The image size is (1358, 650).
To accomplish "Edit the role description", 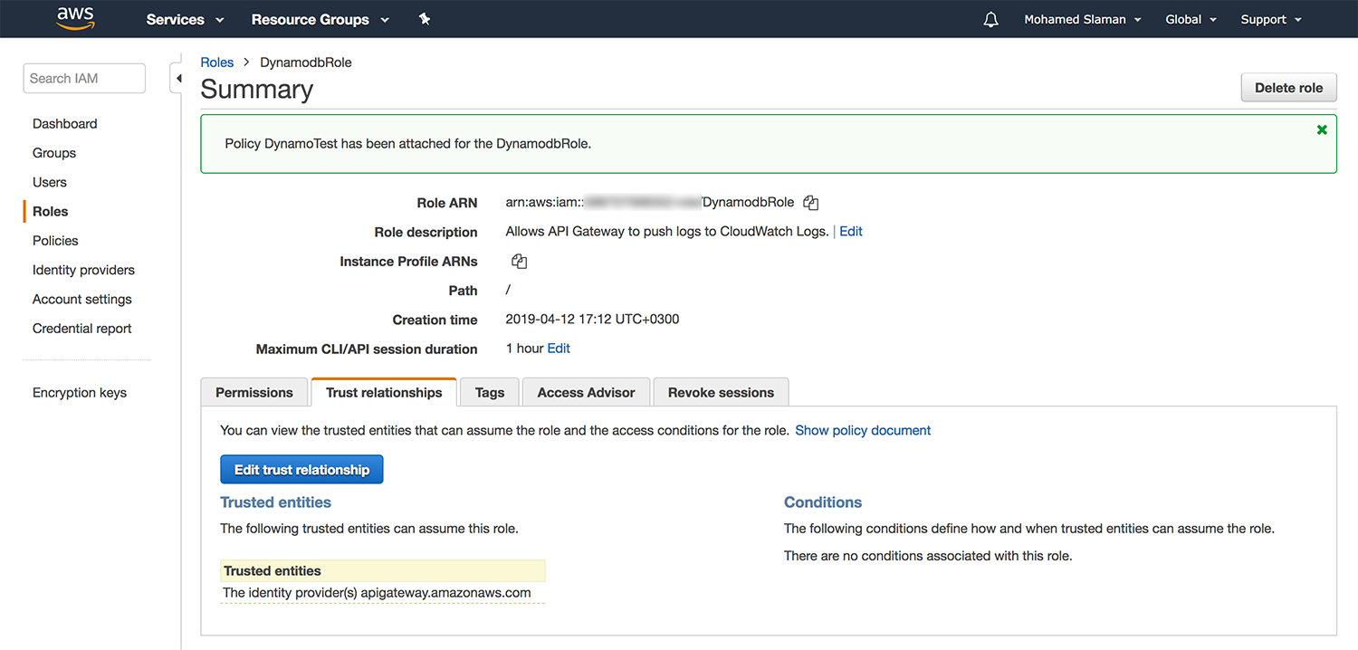I will tap(851, 232).
